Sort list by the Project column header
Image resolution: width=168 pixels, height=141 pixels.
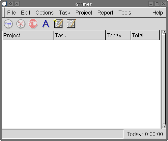coord(28,35)
